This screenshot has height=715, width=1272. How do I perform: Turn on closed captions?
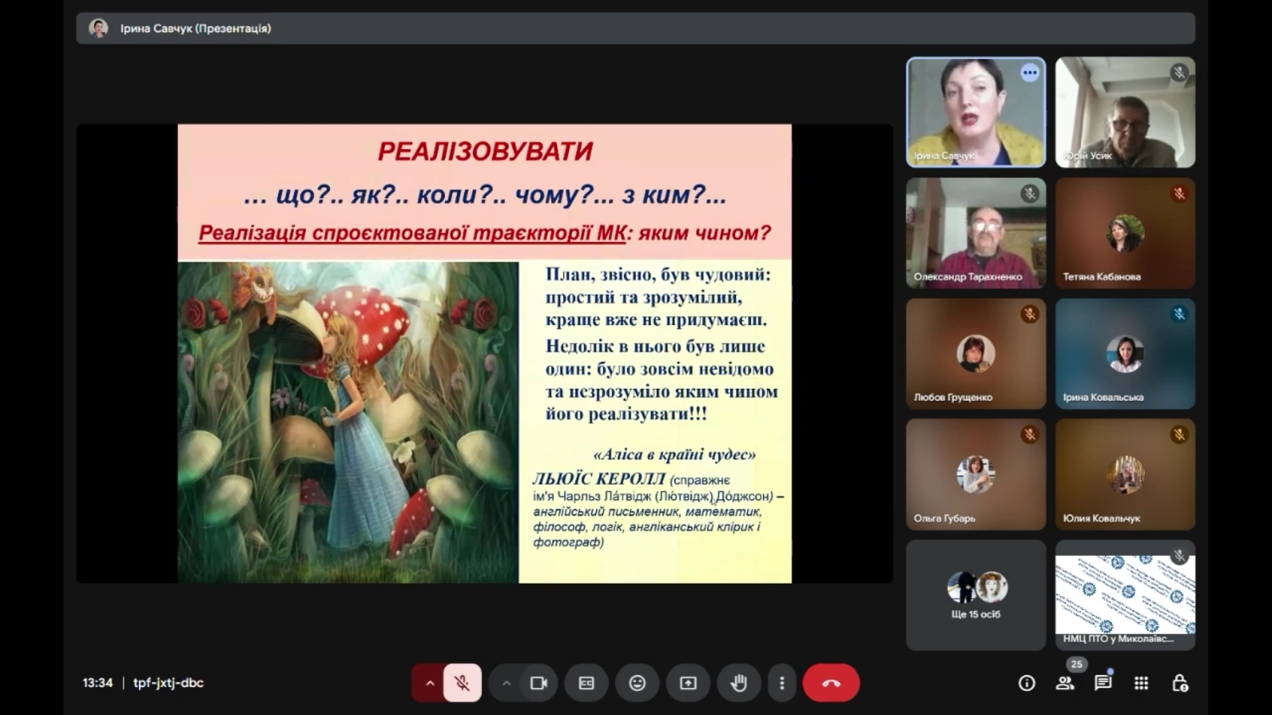pos(586,683)
